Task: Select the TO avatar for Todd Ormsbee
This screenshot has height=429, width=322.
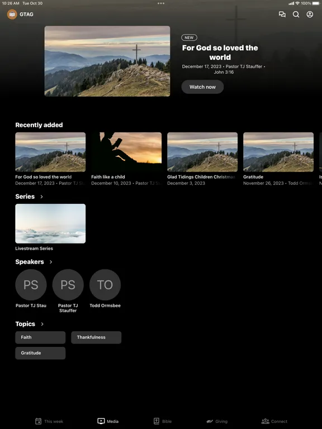Action: pos(105,285)
